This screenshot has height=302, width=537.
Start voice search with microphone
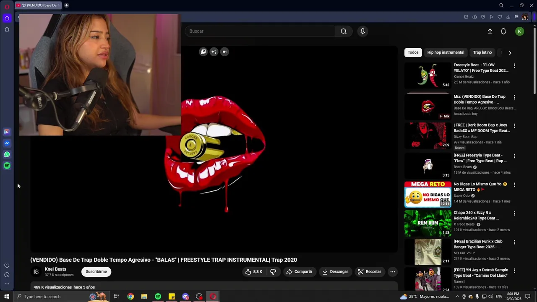tap(363, 31)
